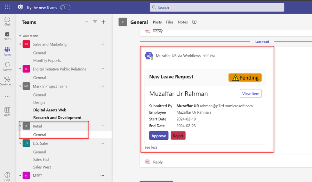312x182 pixels.
Task: Show more apps ellipsis in rail
Action: click(x=7, y=97)
